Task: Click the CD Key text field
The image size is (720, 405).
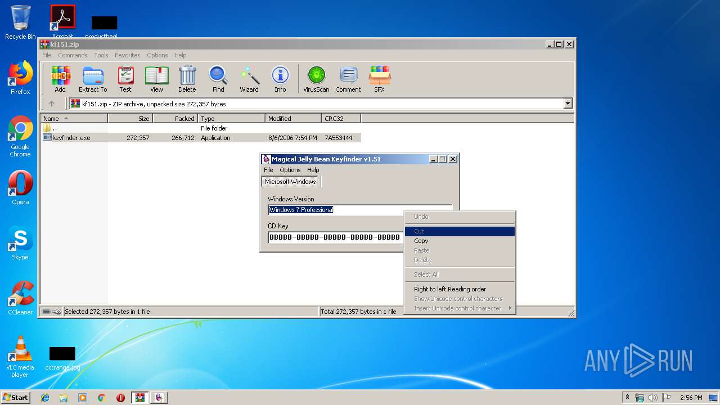Action: tap(335, 237)
